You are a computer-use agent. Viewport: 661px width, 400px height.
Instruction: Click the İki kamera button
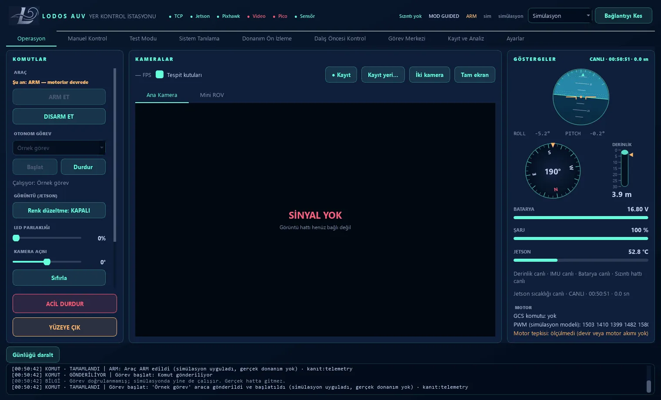[x=430, y=75]
